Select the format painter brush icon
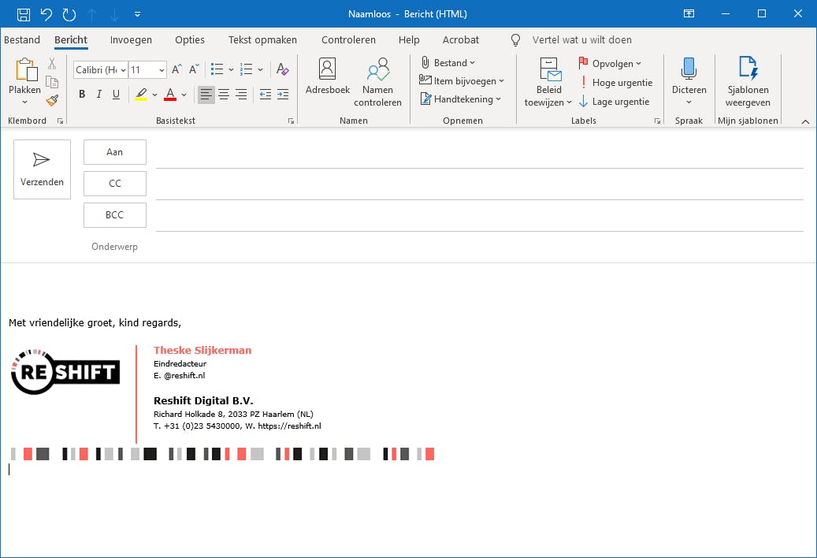Viewport: 817px width, 558px height. tap(52, 100)
